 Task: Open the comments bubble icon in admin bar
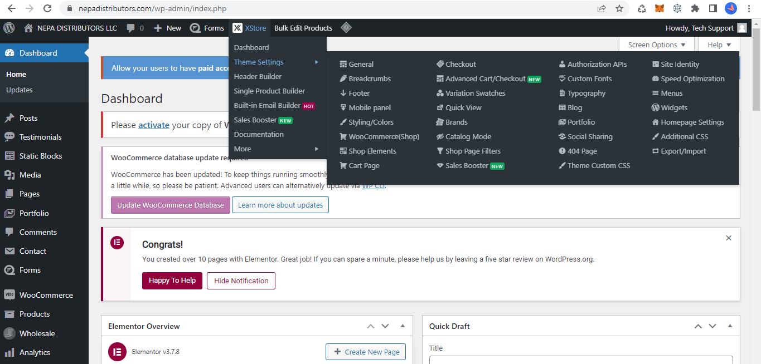click(130, 28)
